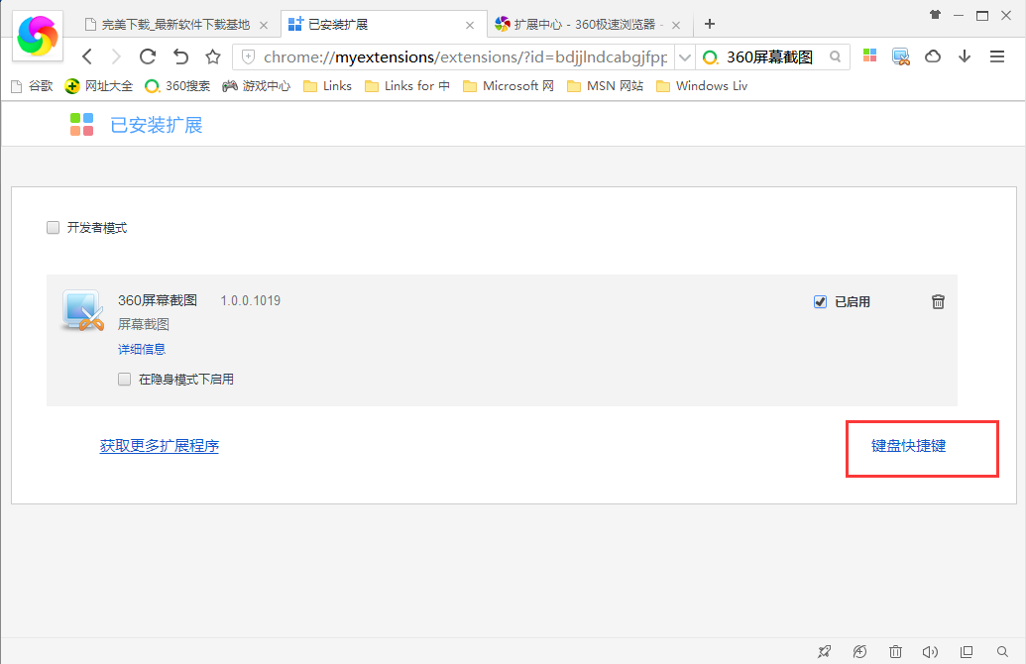Expand the MSN 网站 bookmark folder
Screen dimensions: 1026x664
pos(606,85)
